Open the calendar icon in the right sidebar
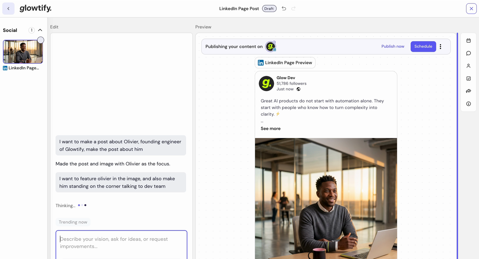 469,41
